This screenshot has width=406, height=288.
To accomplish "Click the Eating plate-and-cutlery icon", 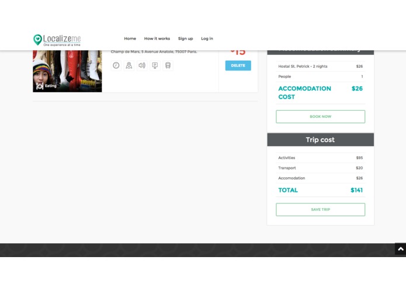I will 40,86.
